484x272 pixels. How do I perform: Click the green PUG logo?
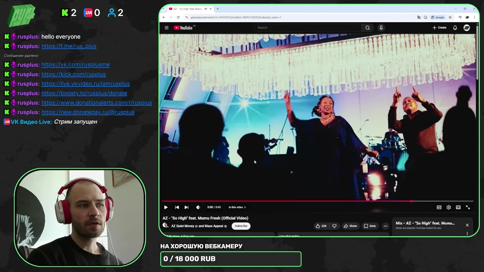point(22,15)
